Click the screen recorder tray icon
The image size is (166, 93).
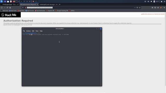(145, 2)
